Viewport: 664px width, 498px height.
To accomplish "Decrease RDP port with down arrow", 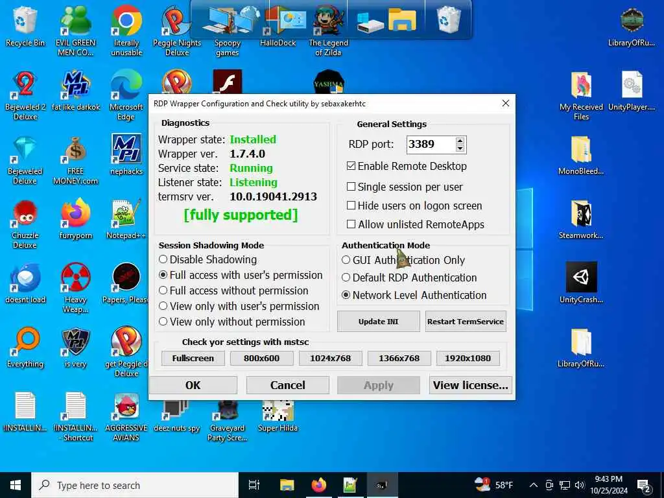I will pyautogui.click(x=460, y=148).
